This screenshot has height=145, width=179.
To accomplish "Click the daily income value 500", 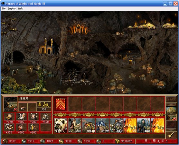I will [x=44, y=110].
